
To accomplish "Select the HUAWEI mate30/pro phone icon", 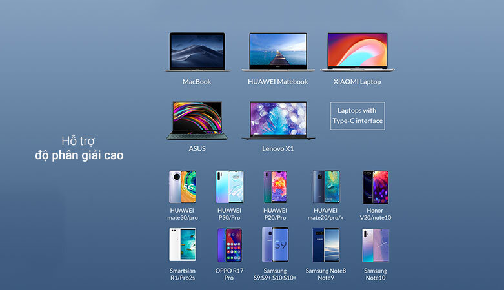I will (182, 188).
